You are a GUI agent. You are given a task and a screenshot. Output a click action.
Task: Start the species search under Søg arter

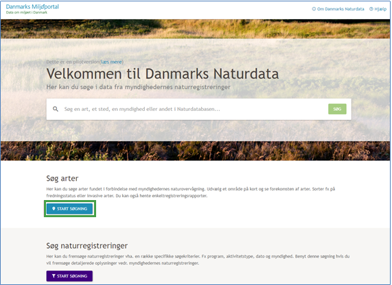[x=70, y=209]
